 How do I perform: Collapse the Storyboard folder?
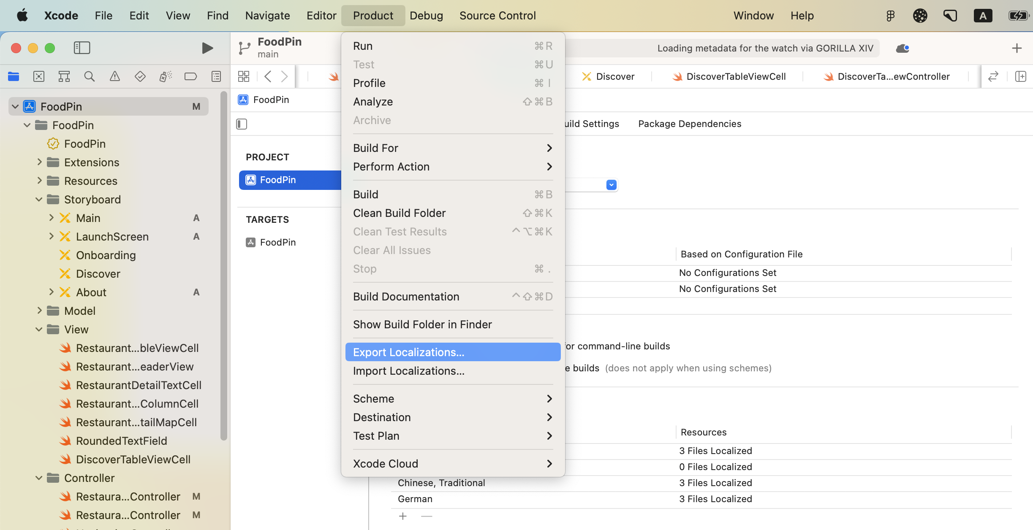pyautogui.click(x=38, y=199)
